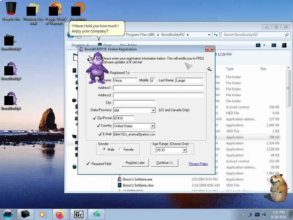The height and width of the screenshot is (220, 293).
Task: Select the highlighted 796 KB Application row
Action: [x=248, y=137]
